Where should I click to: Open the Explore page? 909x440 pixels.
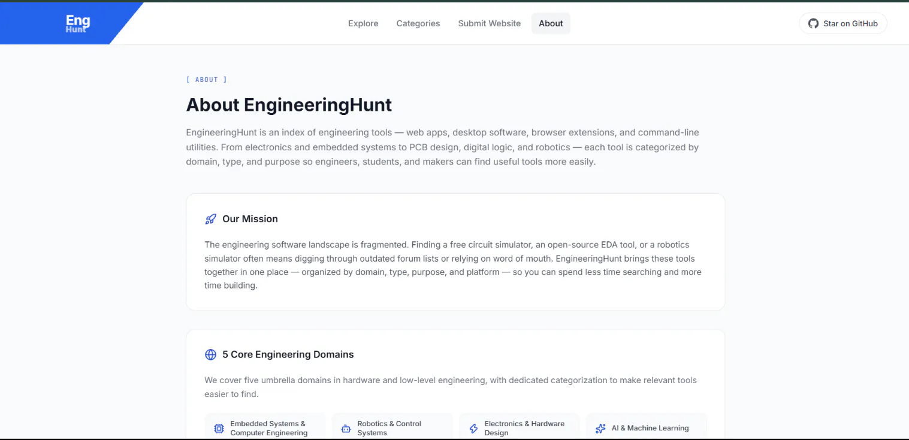363,23
